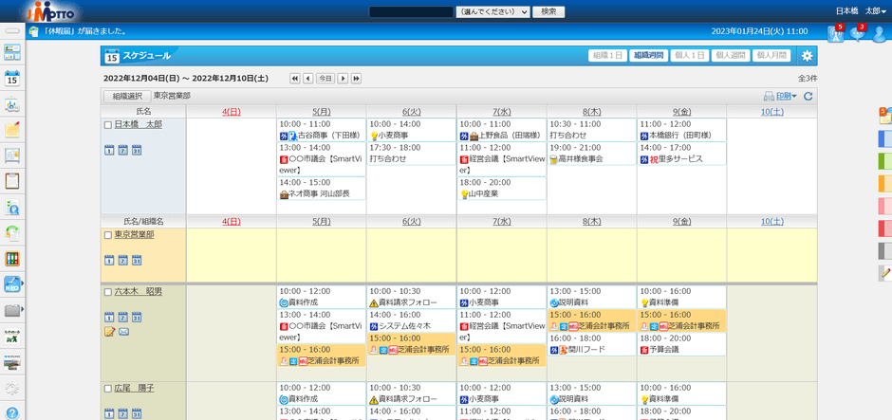Click the 組織選択 button
The width and height of the screenshot is (892, 420).
(x=126, y=96)
